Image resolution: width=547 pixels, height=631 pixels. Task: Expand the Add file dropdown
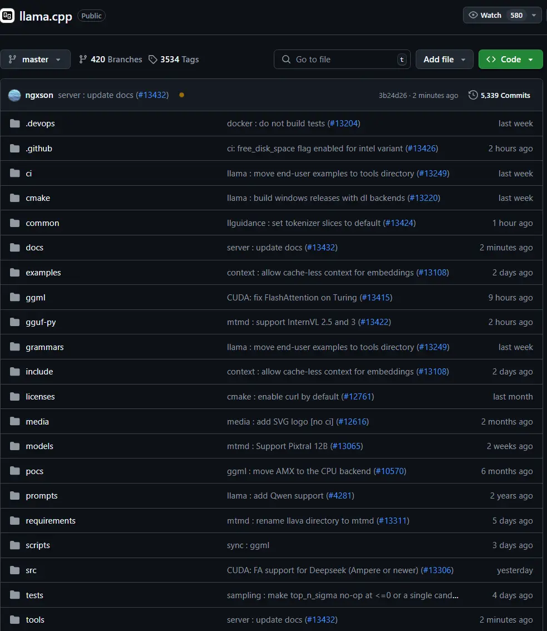click(x=444, y=60)
